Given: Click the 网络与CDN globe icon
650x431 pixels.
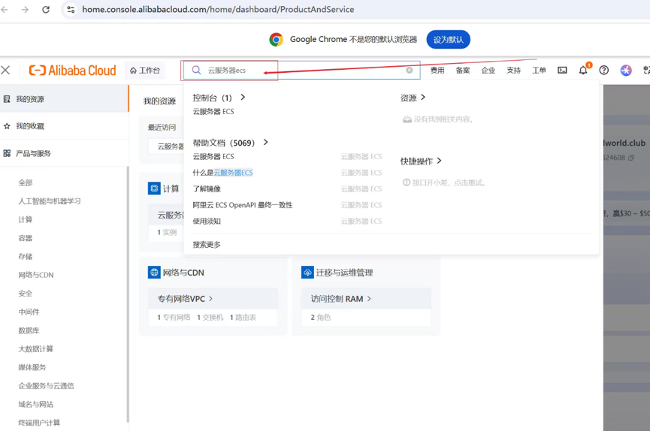Looking at the screenshot, I should click(x=154, y=273).
